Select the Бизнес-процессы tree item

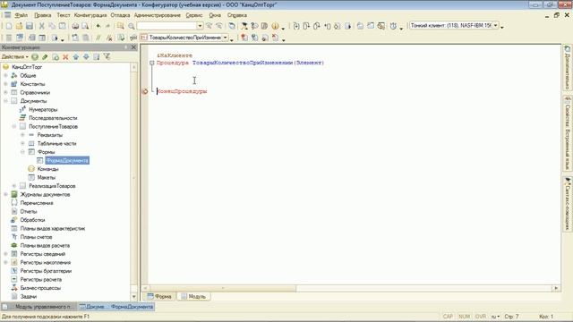click(x=40, y=288)
